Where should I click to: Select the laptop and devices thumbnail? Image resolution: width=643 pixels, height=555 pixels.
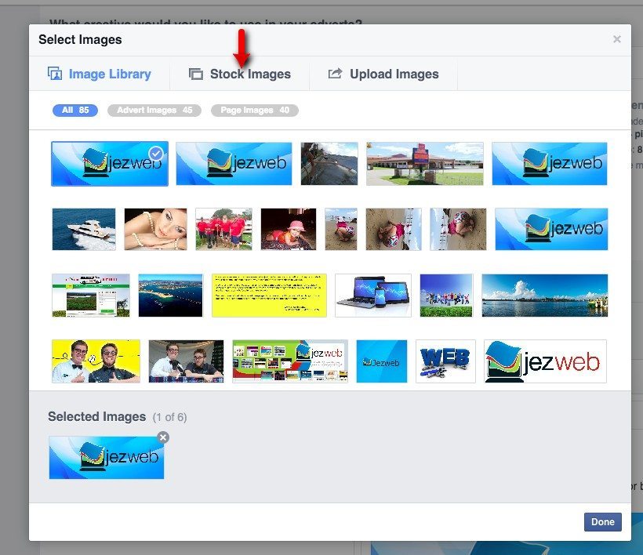tap(372, 296)
